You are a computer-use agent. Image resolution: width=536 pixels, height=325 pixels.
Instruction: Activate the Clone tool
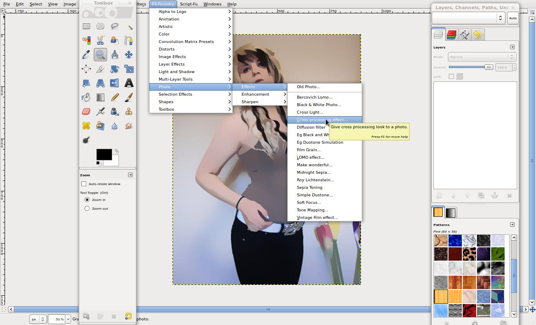pos(129,111)
